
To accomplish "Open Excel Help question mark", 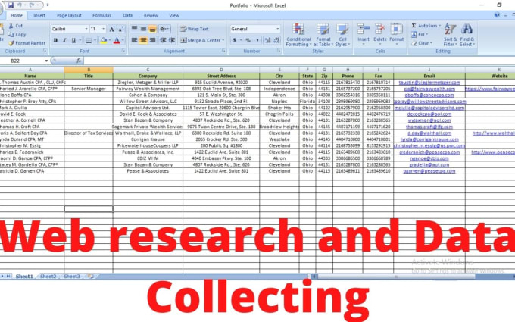I will point(497,15).
